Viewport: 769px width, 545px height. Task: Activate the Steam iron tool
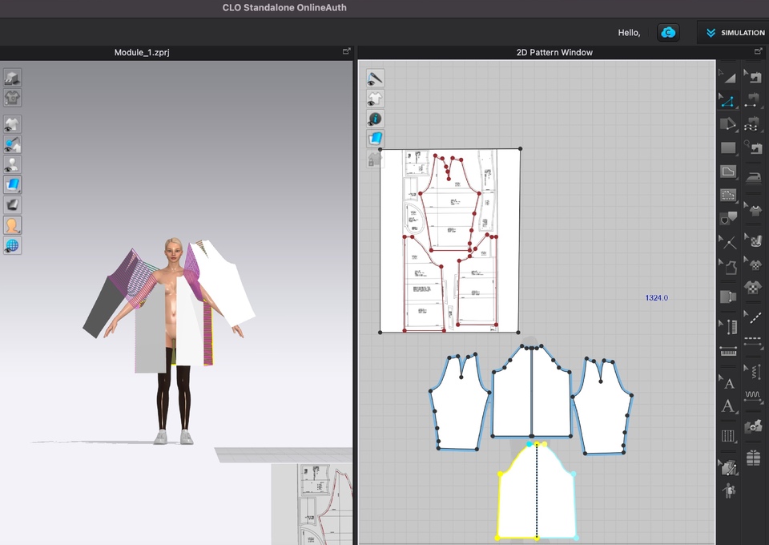(x=753, y=179)
